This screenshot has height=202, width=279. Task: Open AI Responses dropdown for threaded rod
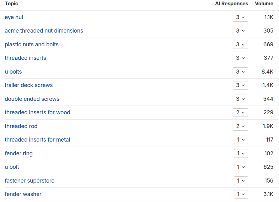pos(240,126)
